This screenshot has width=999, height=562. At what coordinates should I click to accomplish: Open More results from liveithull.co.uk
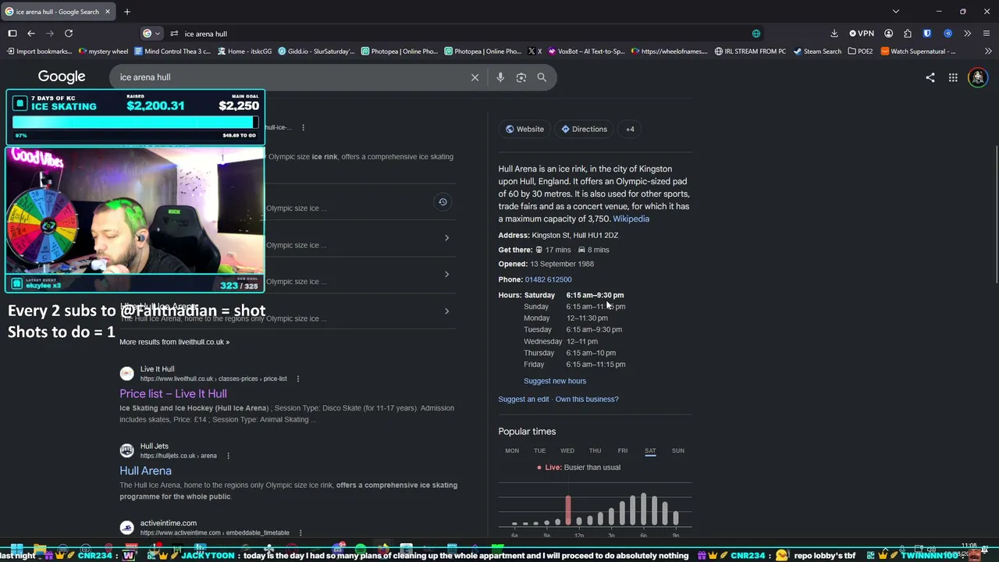tap(174, 342)
